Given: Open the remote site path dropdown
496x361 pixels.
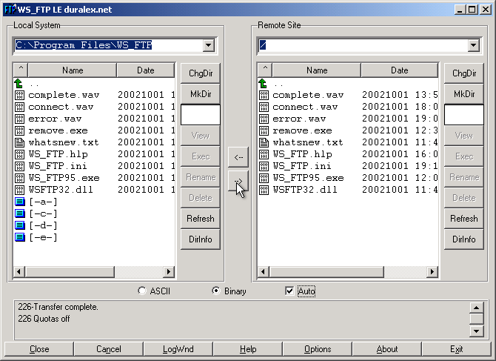Looking at the screenshot, I should click(x=472, y=46).
